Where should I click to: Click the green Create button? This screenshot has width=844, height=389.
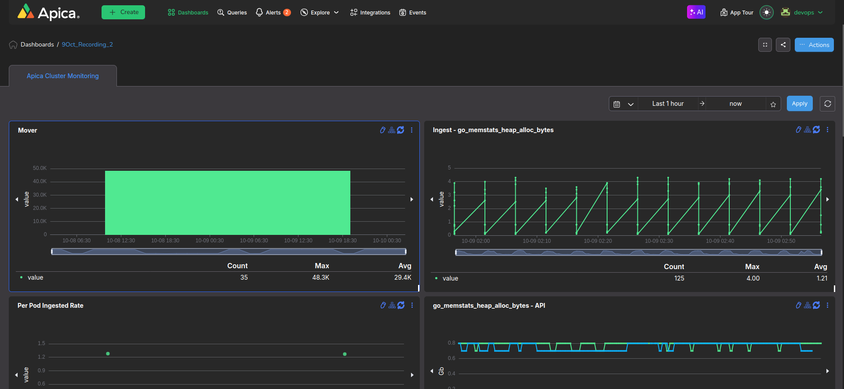point(123,12)
